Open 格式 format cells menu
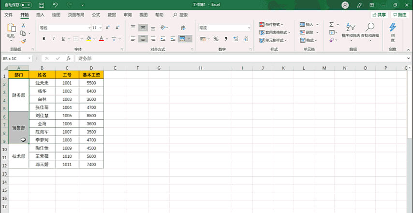Image resolution: width=413 pixels, height=213 pixels. tap(308, 40)
